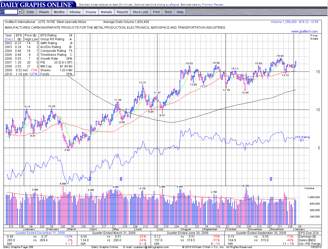Visit the www.graftech.com website link
The height and width of the screenshot is (249, 328).
coord(304,32)
